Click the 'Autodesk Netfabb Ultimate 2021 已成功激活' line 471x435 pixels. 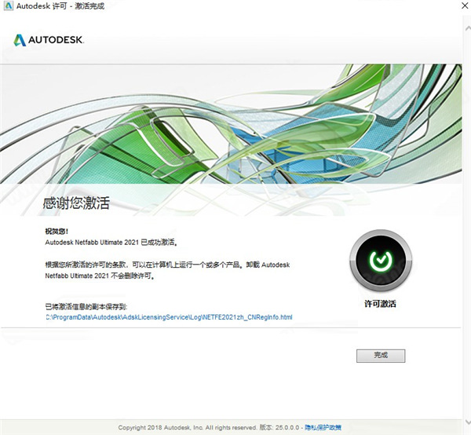coord(111,243)
